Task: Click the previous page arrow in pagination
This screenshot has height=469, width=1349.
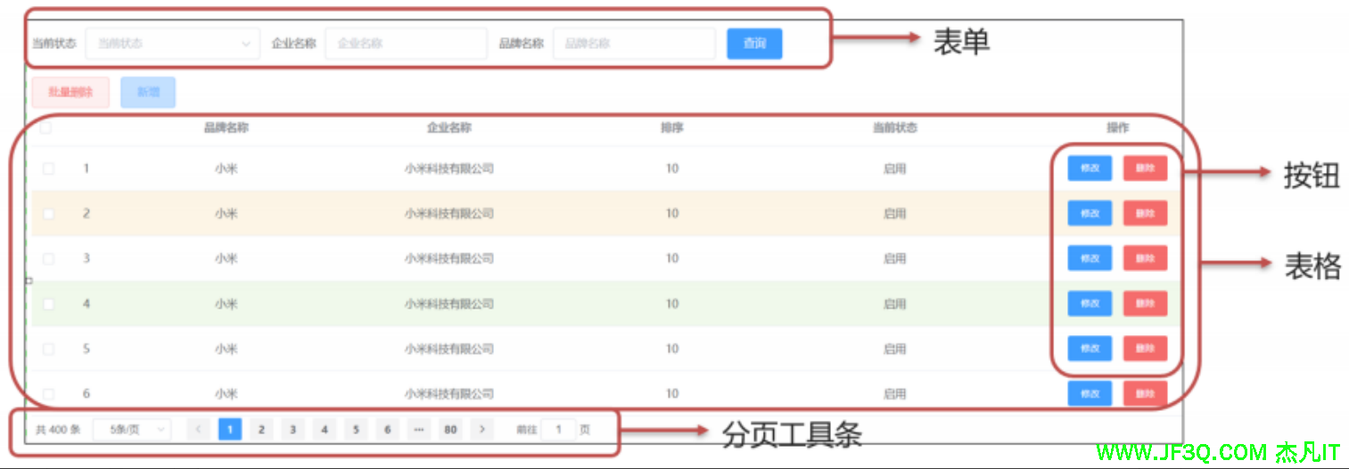Action: coord(198,430)
